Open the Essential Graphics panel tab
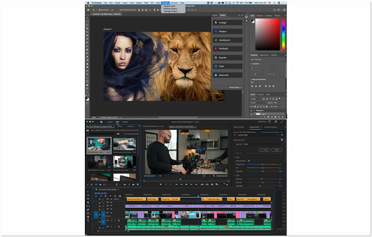Image resolution: width=372 pixels, height=237 pixels. click(271, 127)
